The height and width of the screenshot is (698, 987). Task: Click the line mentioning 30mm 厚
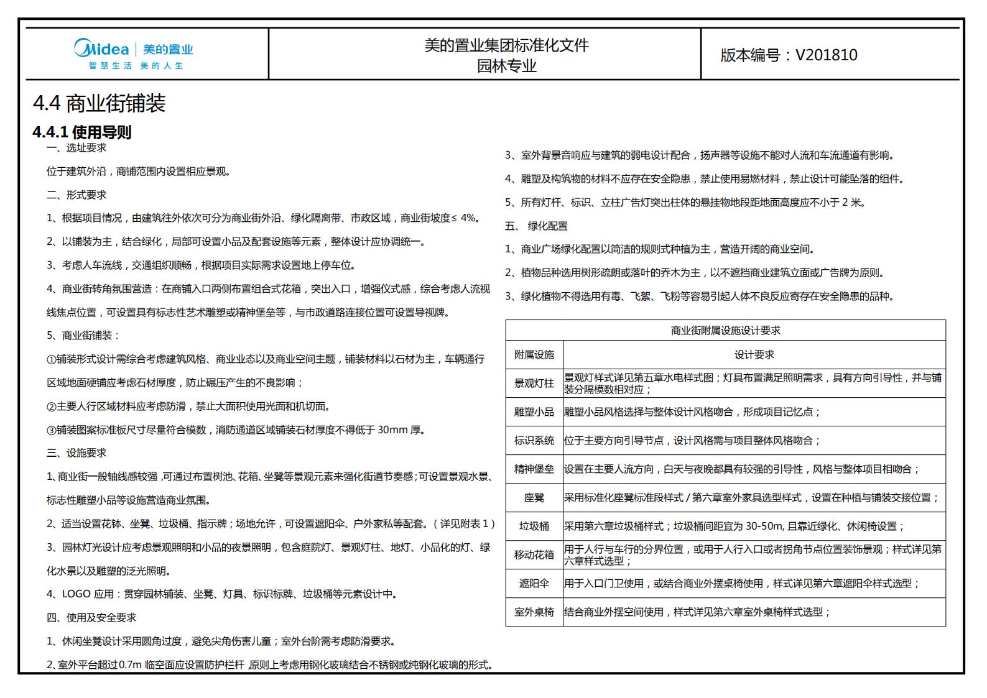click(236, 430)
